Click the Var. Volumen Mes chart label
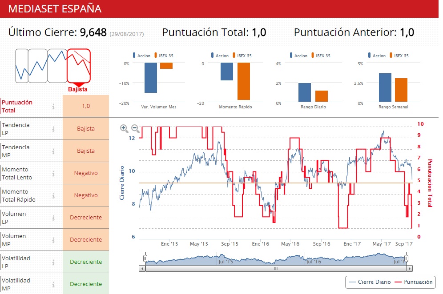This screenshot has height=294, width=443. [159, 107]
